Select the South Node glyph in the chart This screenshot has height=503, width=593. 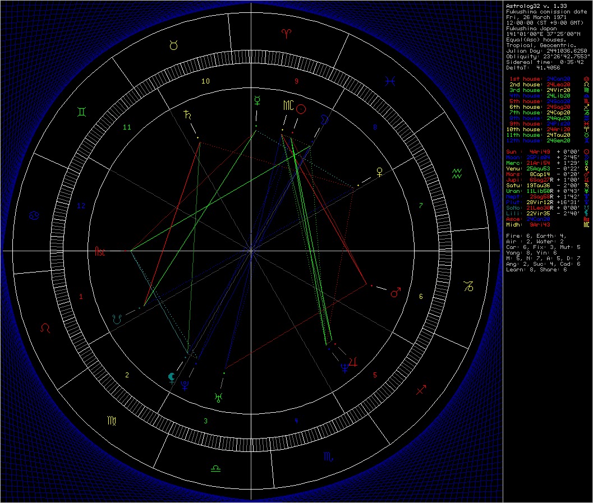pyautogui.click(x=117, y=319)
